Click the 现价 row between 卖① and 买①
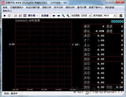 [103, 59]
